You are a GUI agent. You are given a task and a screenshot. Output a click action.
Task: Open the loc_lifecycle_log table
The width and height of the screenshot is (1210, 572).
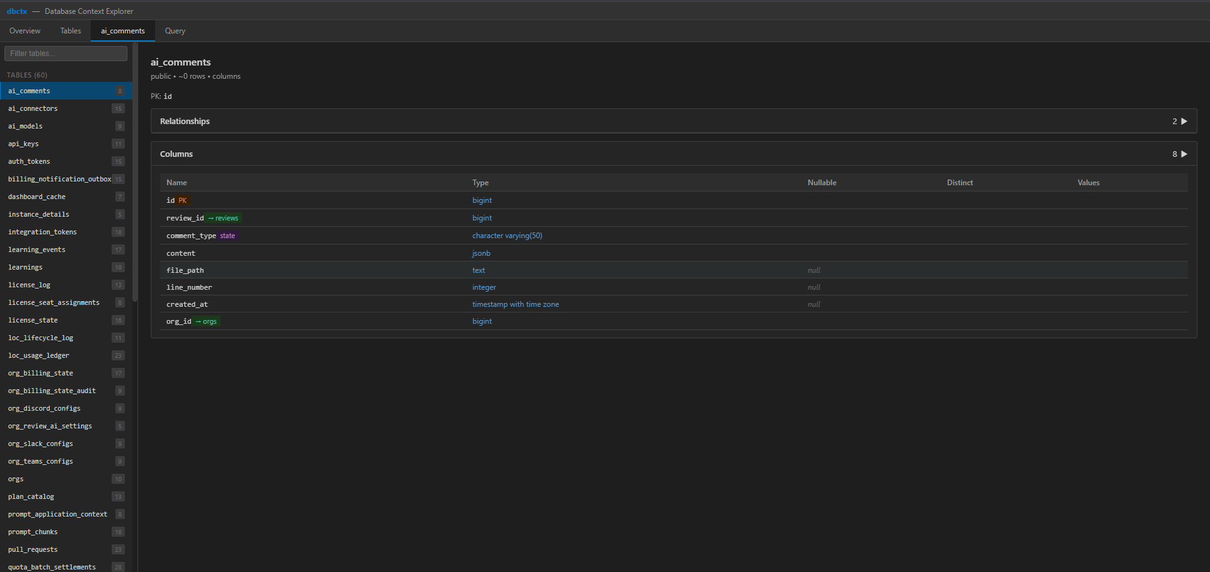pos(66,338)
